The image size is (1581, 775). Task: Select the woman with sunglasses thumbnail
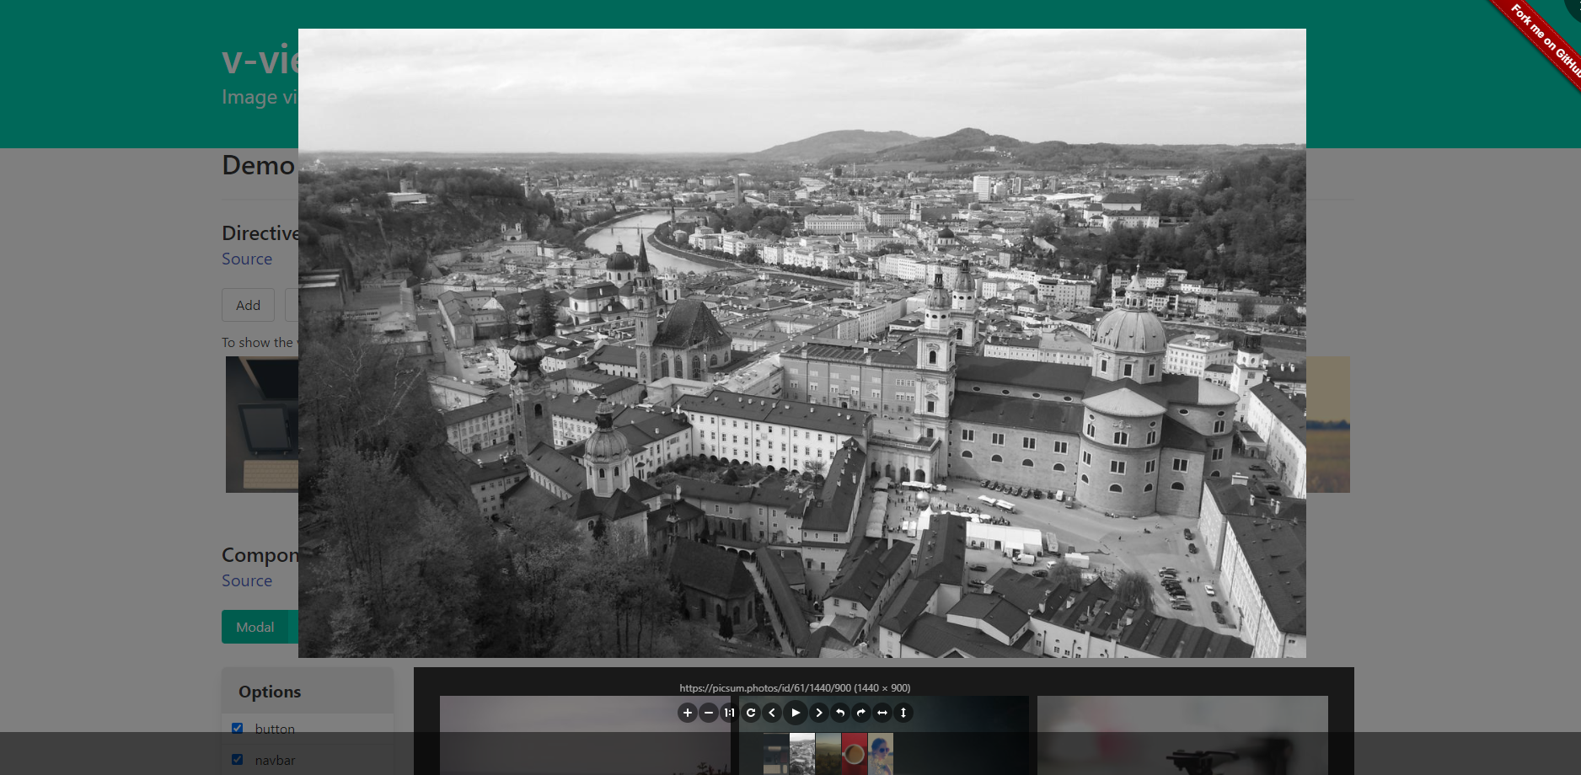(x=881, y=754)
